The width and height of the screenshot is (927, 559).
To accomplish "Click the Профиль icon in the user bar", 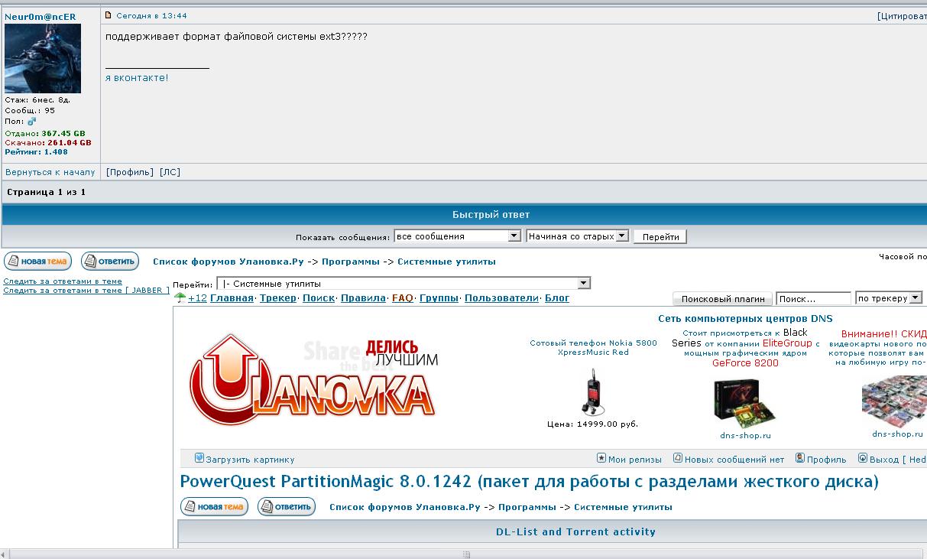I will tap(800, 458).
